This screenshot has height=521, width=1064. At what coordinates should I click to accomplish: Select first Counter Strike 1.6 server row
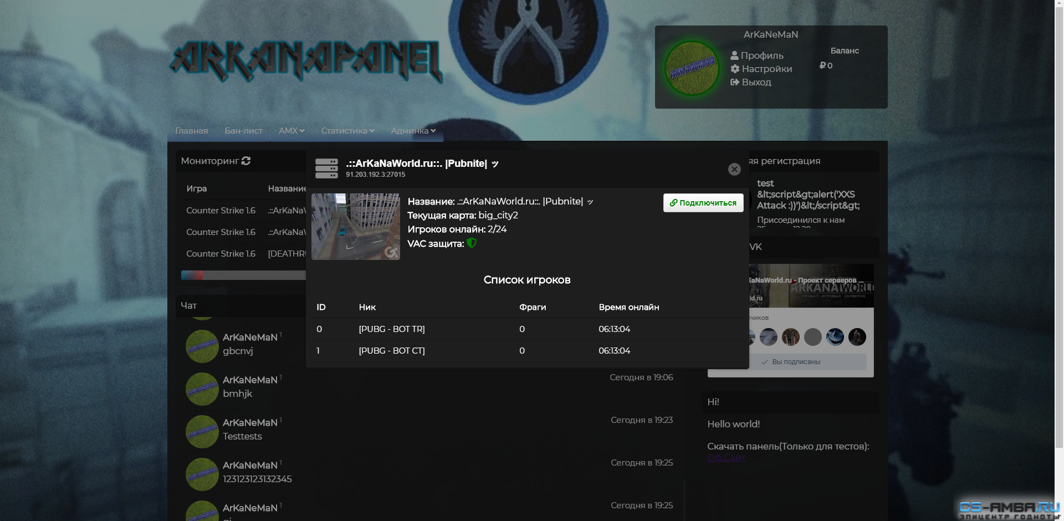pyautogui.click(x=244, y=211)
